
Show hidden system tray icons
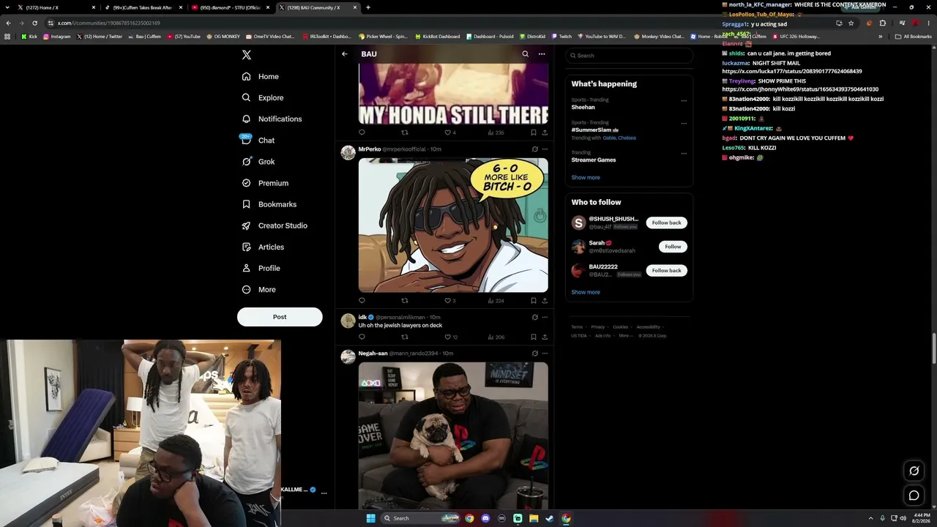tap(870, 518)
